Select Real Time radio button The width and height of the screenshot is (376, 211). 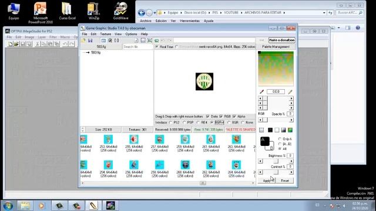157,47
